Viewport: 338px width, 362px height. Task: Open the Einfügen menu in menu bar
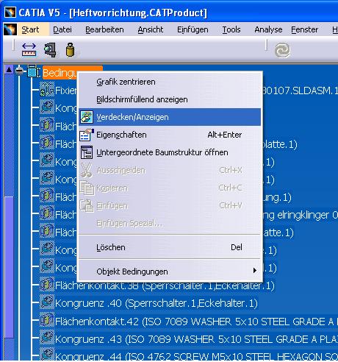(x=193, y=29)
